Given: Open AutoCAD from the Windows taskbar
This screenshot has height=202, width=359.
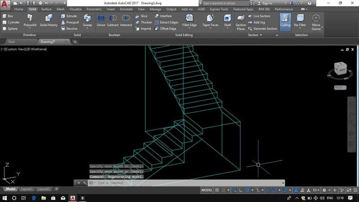Looking at the screenshot, I should pyautogui.click(x=73, y=198).
